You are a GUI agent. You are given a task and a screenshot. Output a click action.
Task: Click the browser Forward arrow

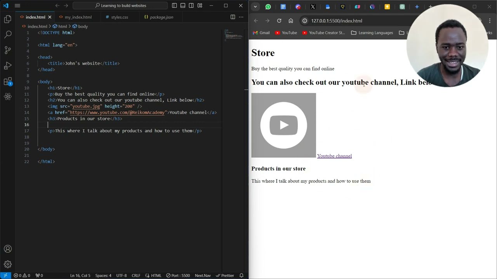[x=268, y=21]
